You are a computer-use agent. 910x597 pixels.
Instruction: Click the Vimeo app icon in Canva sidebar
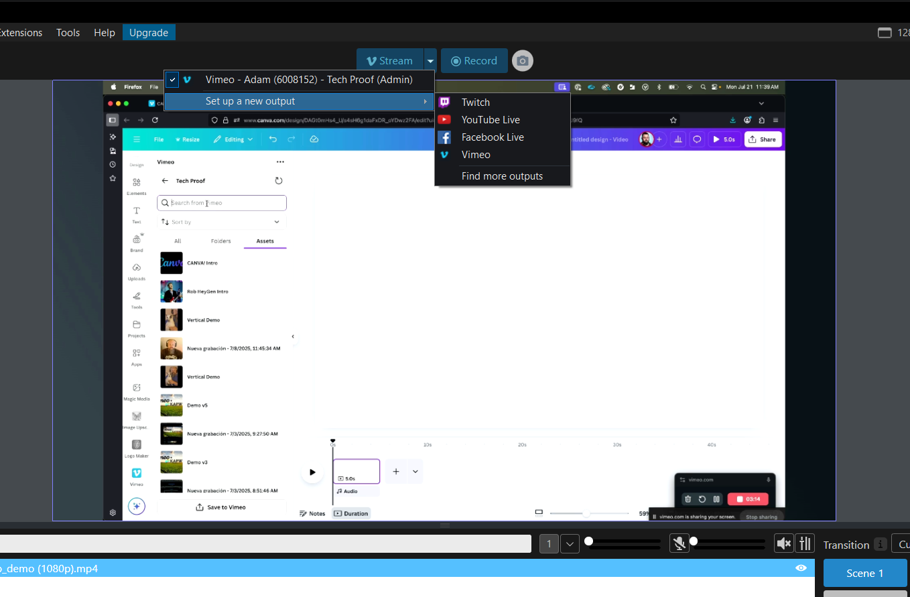click(137, 473)
